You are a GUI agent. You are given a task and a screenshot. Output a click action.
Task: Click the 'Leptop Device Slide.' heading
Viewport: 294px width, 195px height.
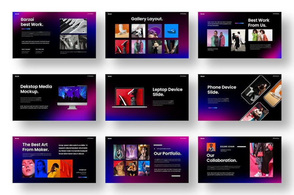[168, 92]
